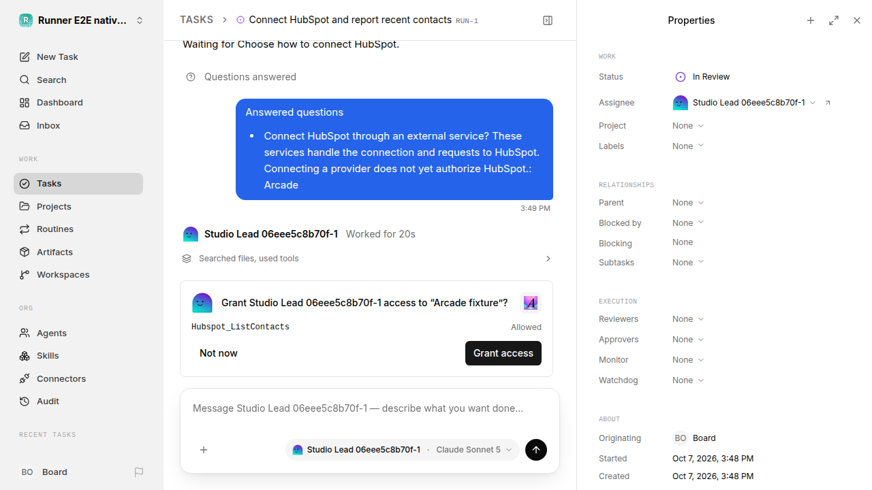Open the Subtasks None dropdown
Screen dimensions: 872x490
click(x=688, y=263)
